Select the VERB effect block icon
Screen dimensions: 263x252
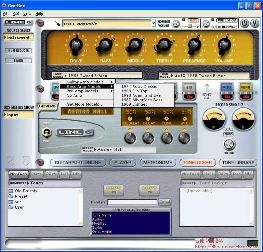pos(245,88)
